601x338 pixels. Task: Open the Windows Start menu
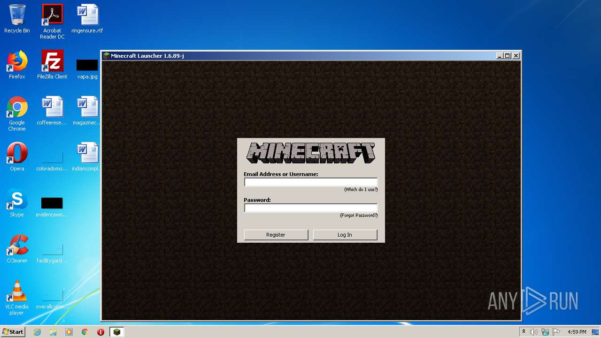click(13, 332)
